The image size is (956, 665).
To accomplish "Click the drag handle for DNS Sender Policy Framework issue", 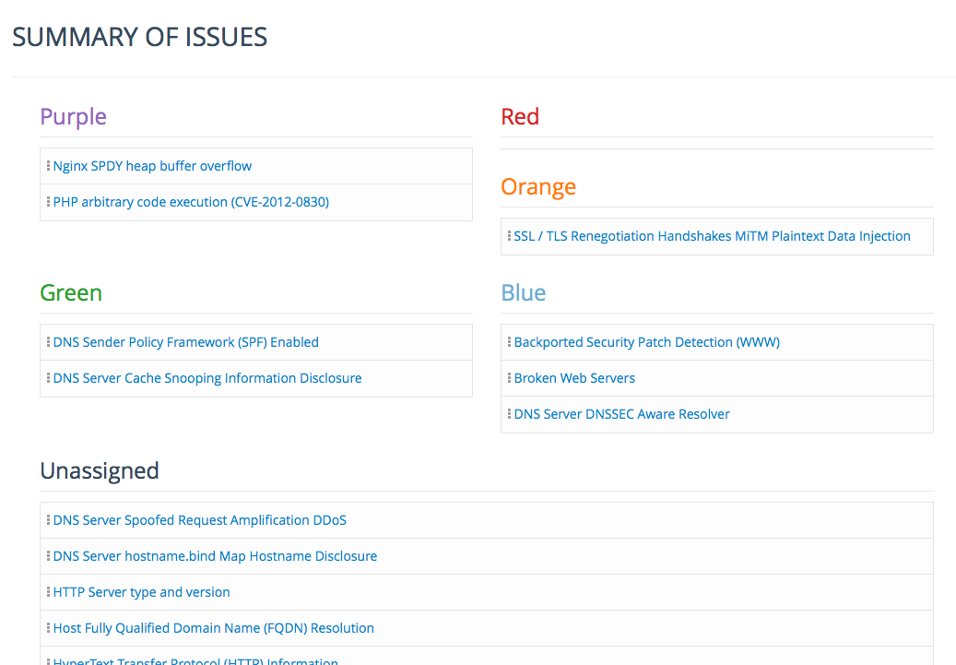I will pos(47,341).
